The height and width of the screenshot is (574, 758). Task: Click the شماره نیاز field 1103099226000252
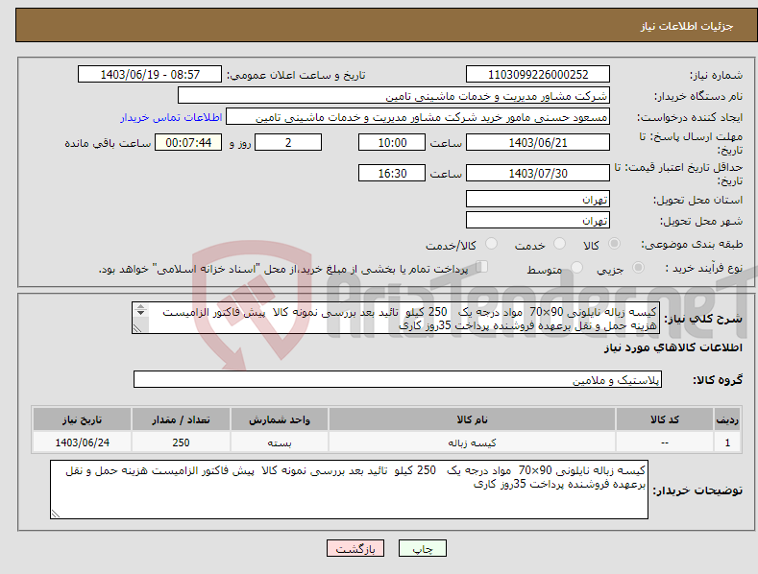[538, 75]
